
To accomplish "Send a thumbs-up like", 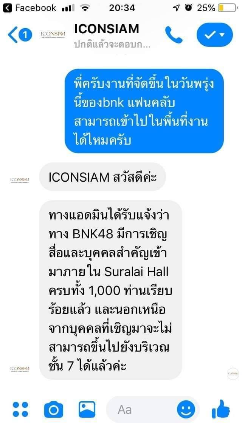I will click(220, 409).
